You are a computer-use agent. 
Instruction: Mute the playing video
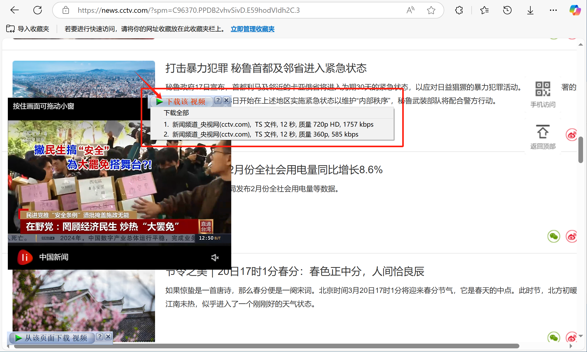click(215, 257)
